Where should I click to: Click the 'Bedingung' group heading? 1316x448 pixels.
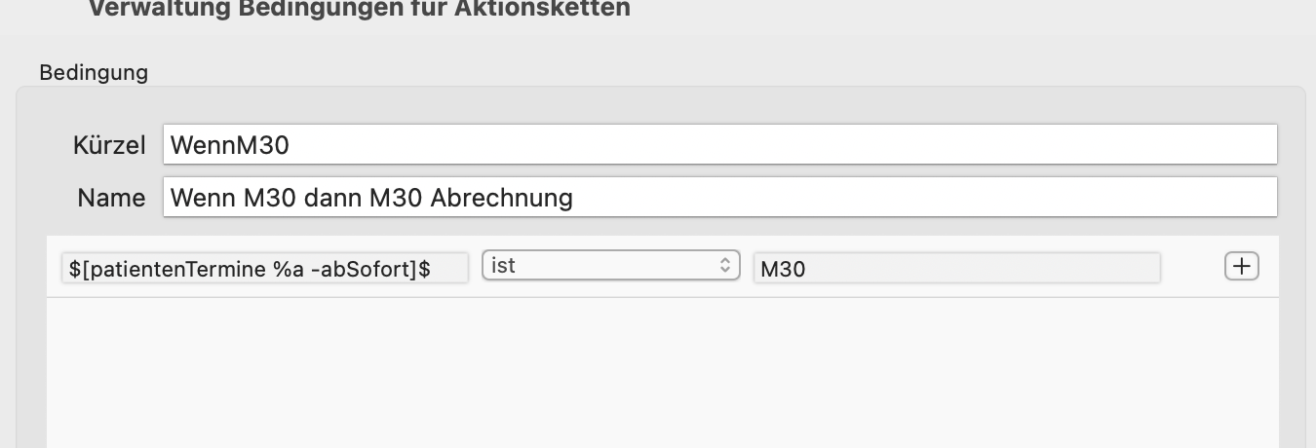[94, 73]
